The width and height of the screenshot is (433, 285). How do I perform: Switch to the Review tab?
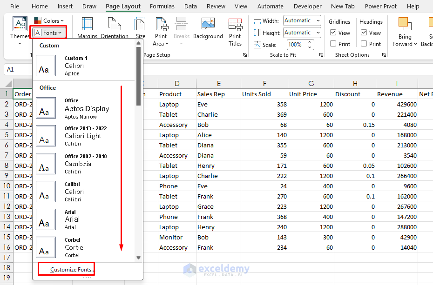point(216,6)
